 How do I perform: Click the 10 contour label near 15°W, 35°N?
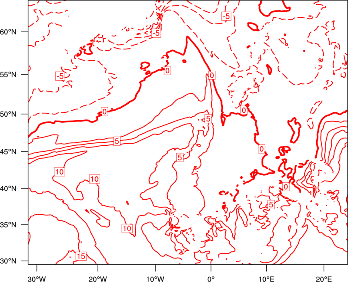[x=127, y=228]
